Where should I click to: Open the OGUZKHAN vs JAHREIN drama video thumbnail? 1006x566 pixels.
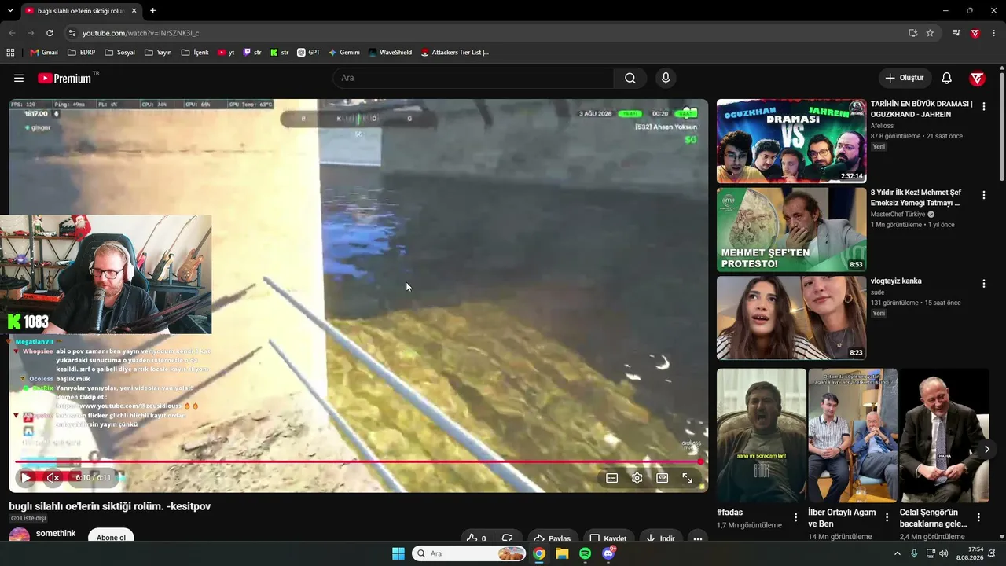point(791,141)
